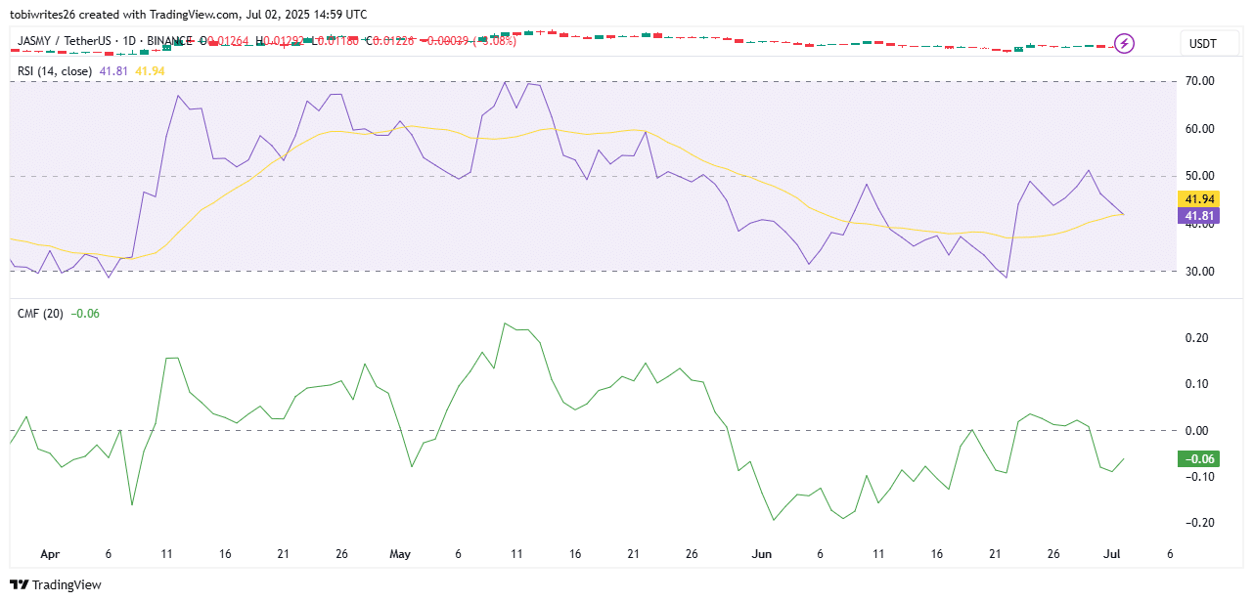Click the USDT currency label
This screenshot has height=602, width=1253.
(x=1201, y=44)
